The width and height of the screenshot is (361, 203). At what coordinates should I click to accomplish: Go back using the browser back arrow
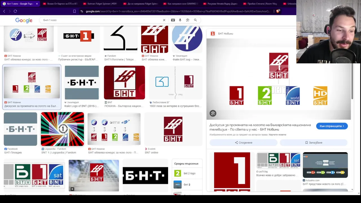tap(4, 11)
